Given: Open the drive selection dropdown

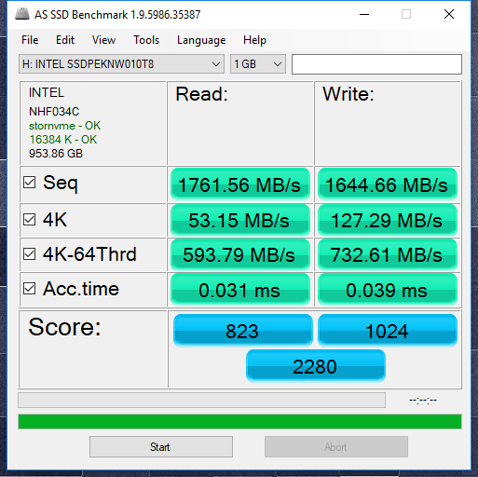Looking at the screenshot, I should pos(121,64).
